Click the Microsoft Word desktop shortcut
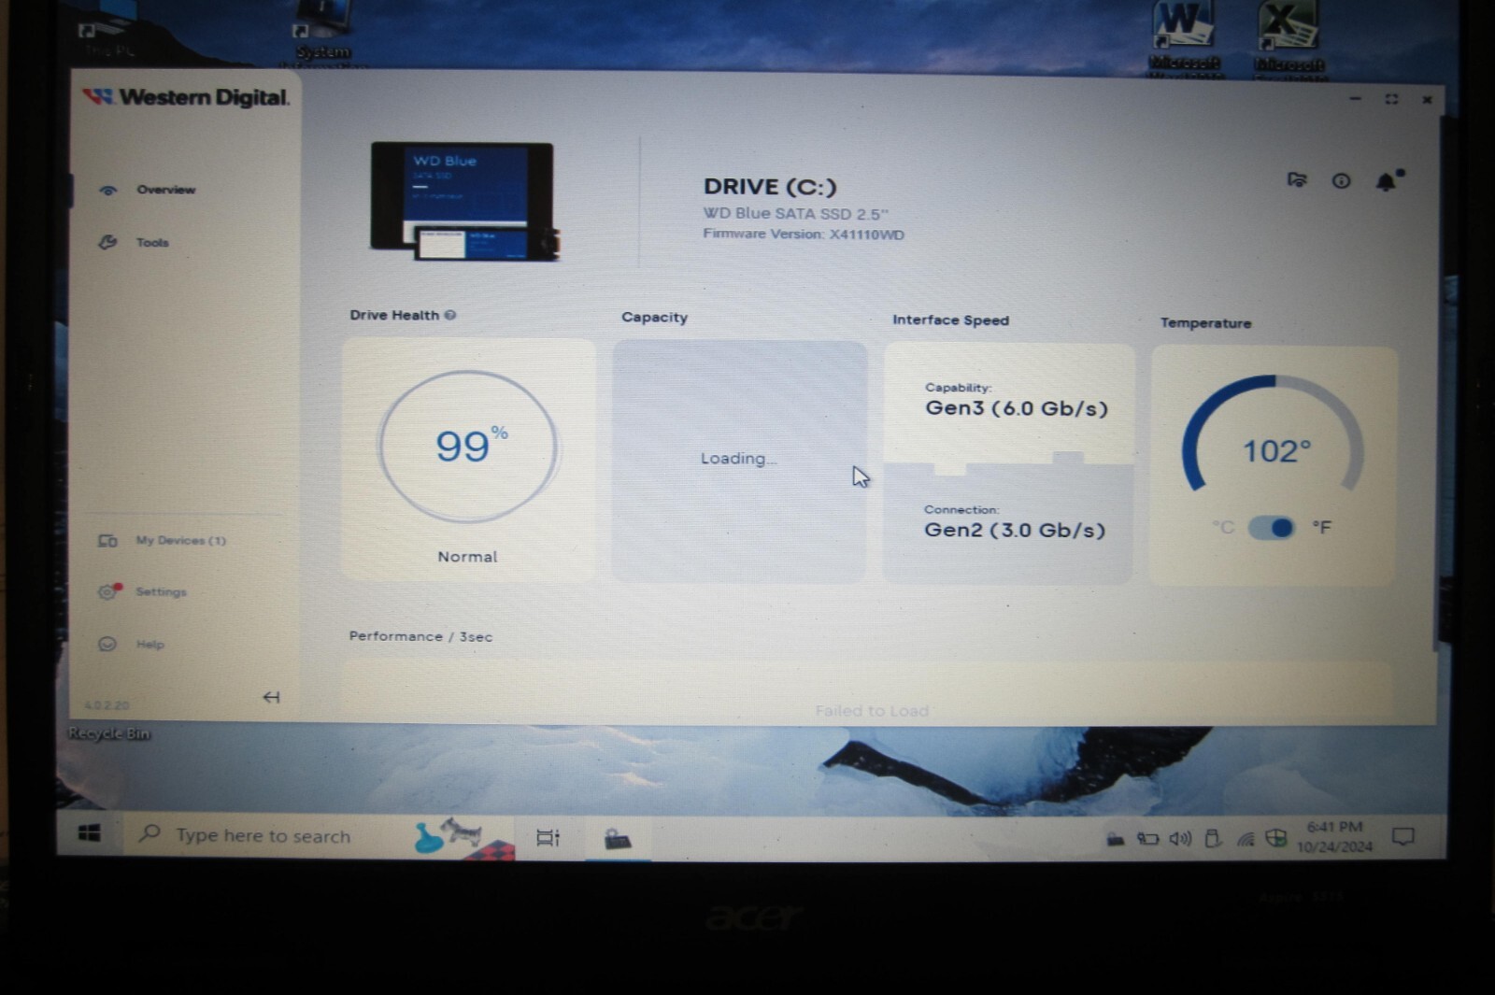The image size is (1495, 995). coord(1183,37)
